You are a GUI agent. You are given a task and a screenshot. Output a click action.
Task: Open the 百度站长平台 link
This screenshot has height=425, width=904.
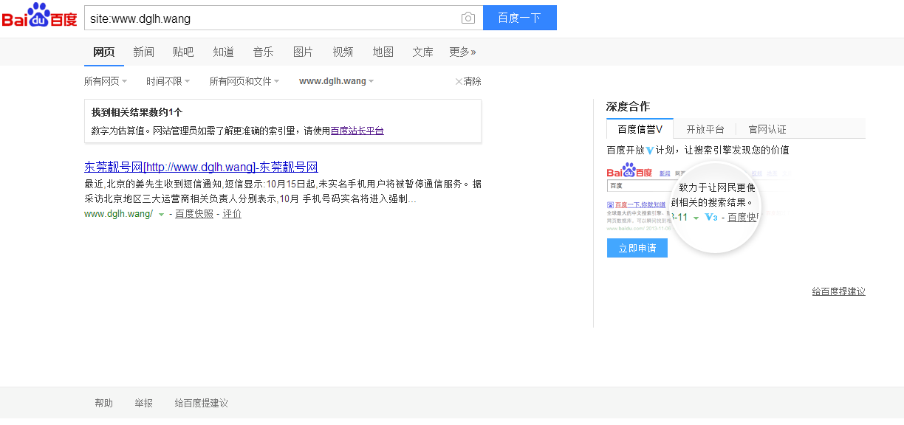357,131
